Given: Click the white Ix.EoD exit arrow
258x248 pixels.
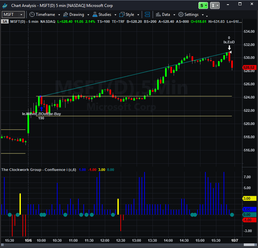Looking at the screenshot, I should [229, 48].
